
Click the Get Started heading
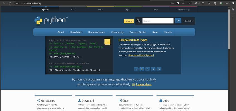tap(48, 101)
